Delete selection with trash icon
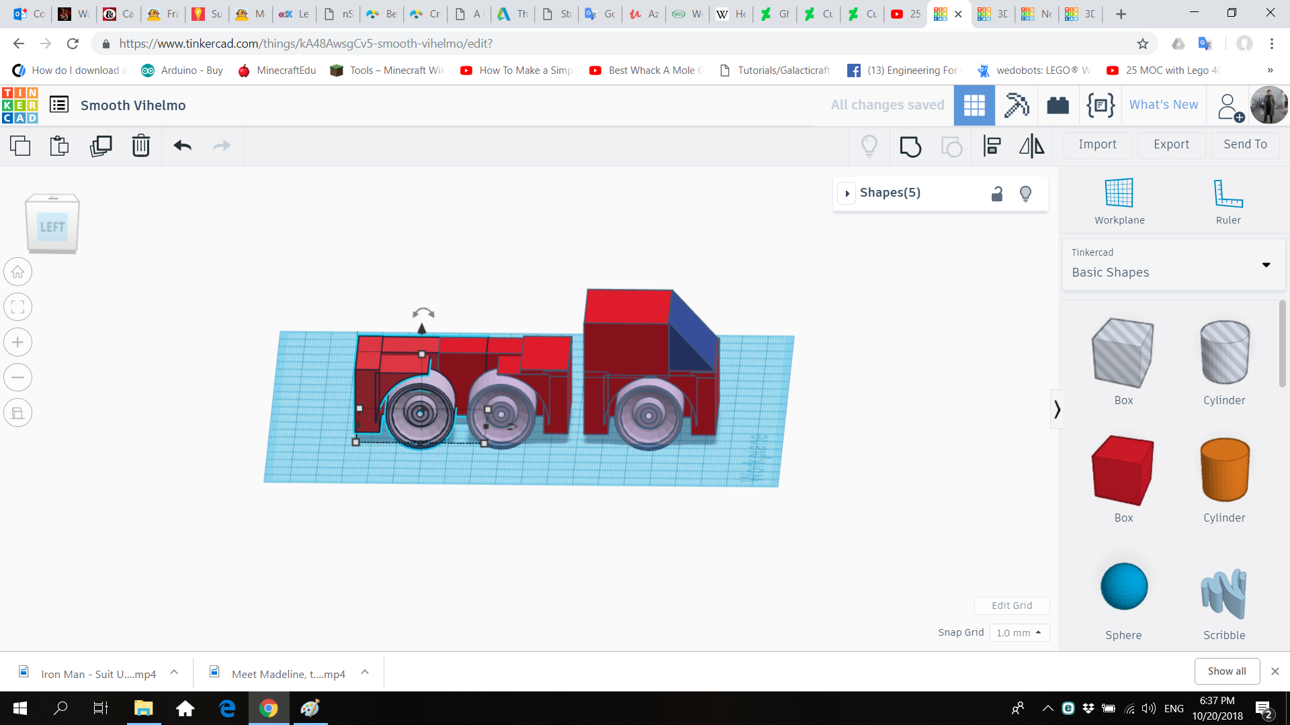This screenshot has width=1290, height=725. 140,146
